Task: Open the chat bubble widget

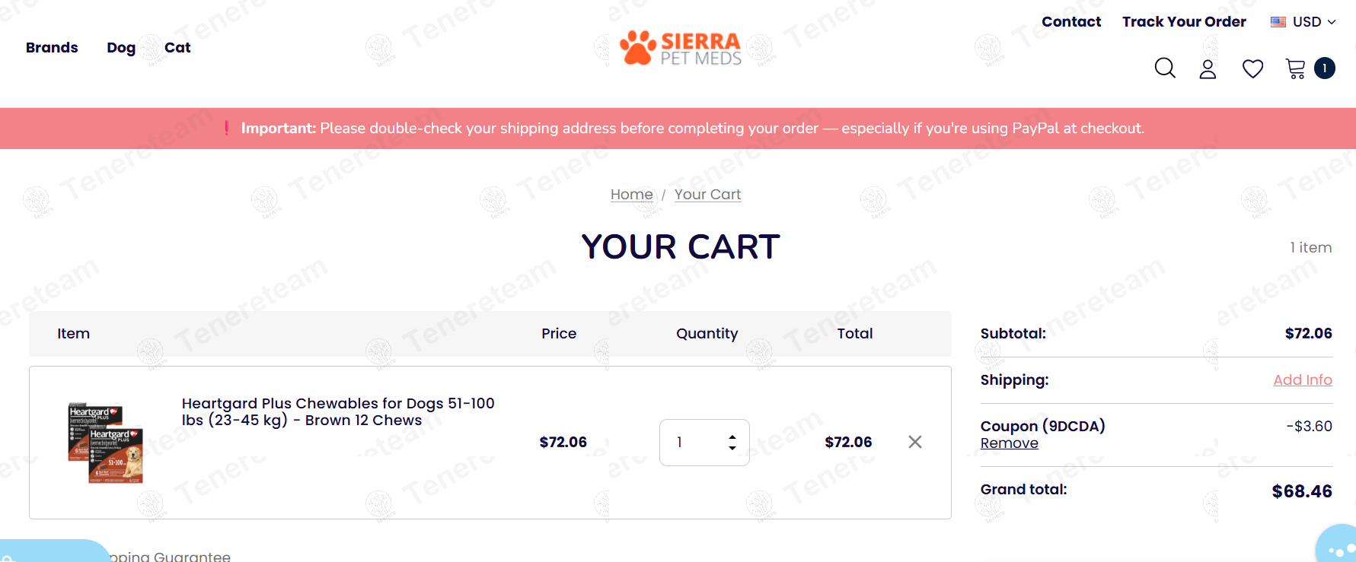Action: [1338, 547]
